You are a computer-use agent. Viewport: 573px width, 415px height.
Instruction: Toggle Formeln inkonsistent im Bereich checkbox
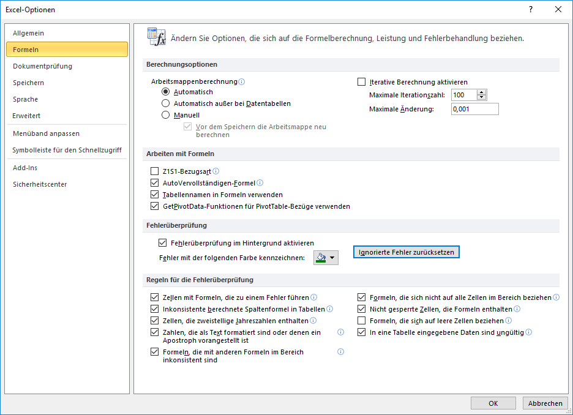[155, 352]
